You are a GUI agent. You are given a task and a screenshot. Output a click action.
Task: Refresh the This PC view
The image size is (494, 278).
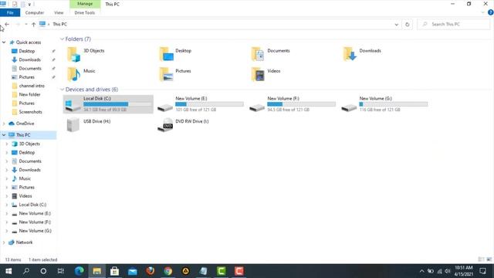click(x=407, y=24)
